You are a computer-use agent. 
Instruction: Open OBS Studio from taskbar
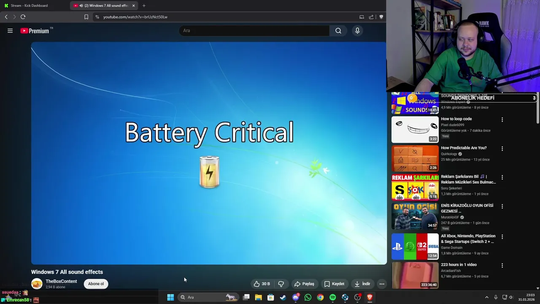point(358,297)
